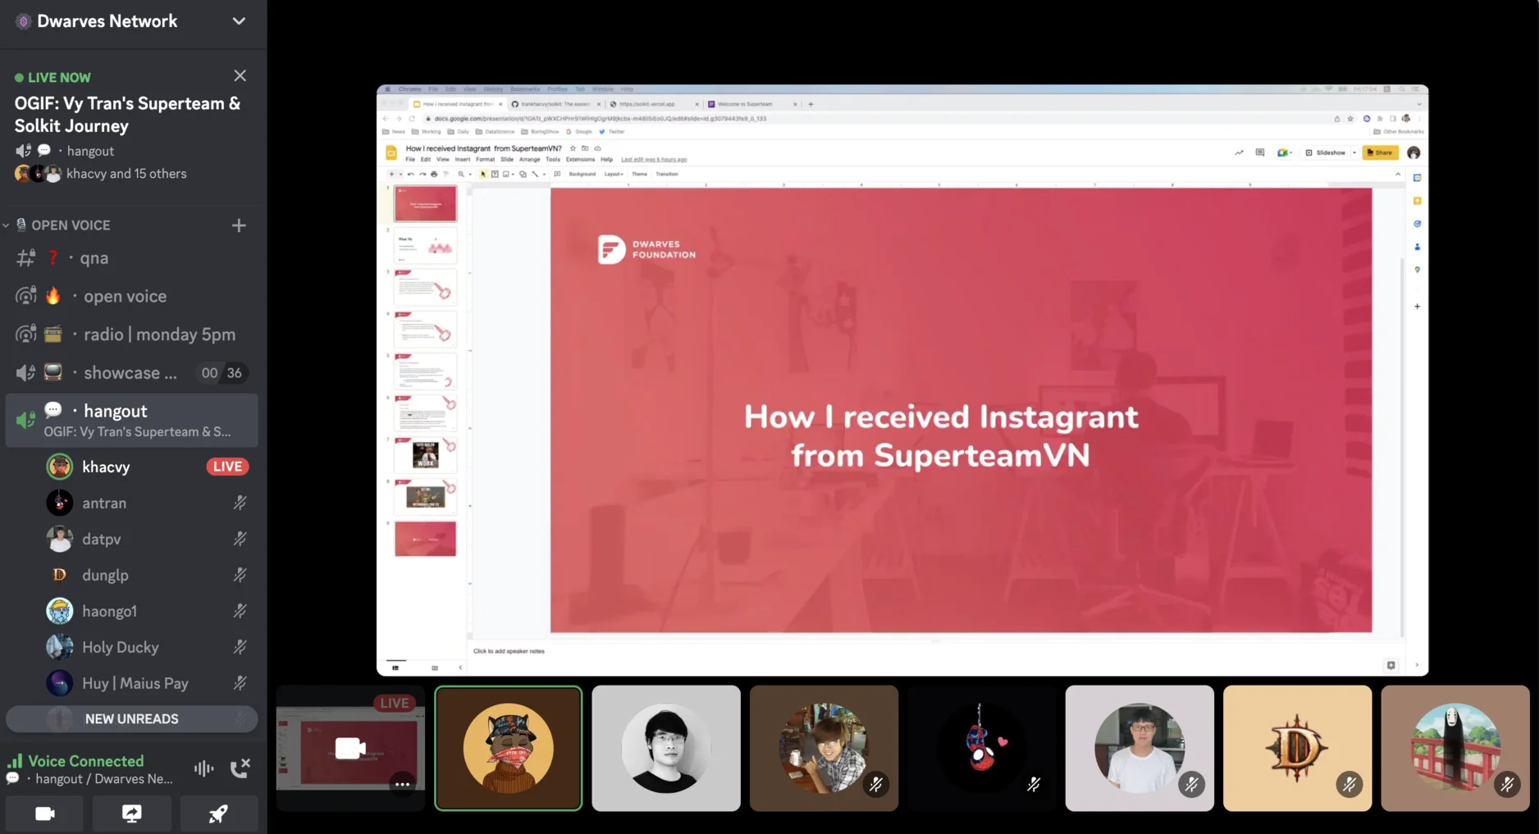1539x834 pixels.
Task: Open the Theme panel button
Action: pyautogui.click(x=640, y=174)
